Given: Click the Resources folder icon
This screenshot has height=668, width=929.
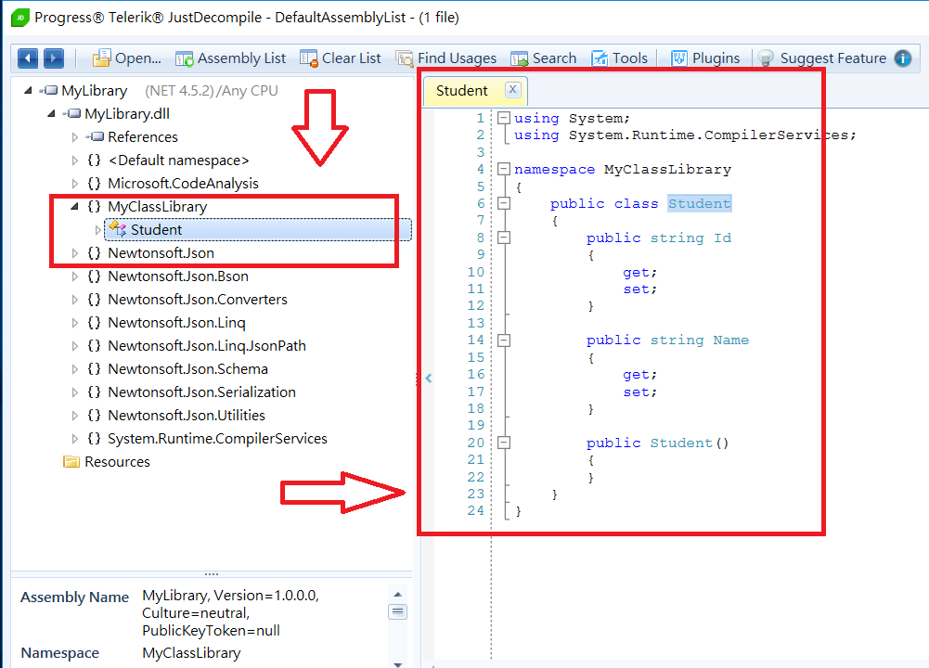Looking at the screenshot, I should coord(71,461).
